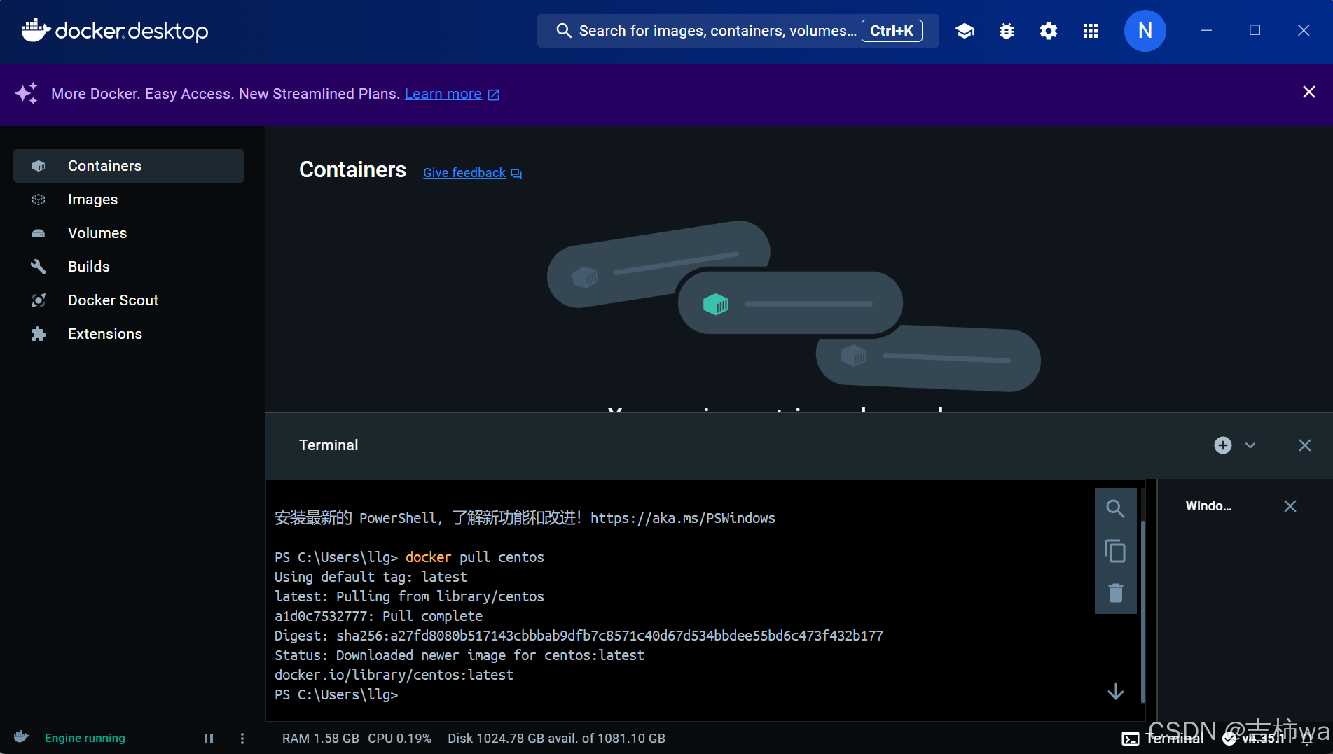Viewport: 1333px width, 754px height.
Task: Open the user account avatar N
Action: [1145, 31]
